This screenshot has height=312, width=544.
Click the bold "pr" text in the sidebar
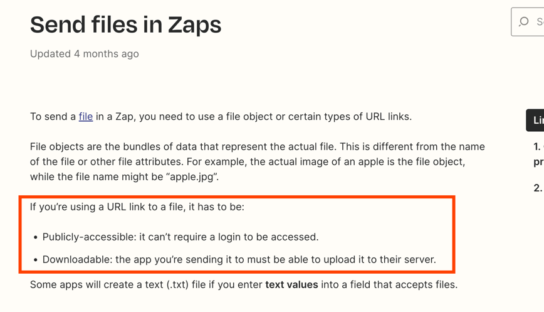tap(538, 162)
